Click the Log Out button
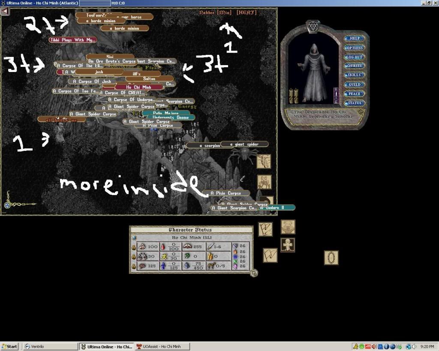This screenshot has width=439, height=351. [x=355, y=57]
